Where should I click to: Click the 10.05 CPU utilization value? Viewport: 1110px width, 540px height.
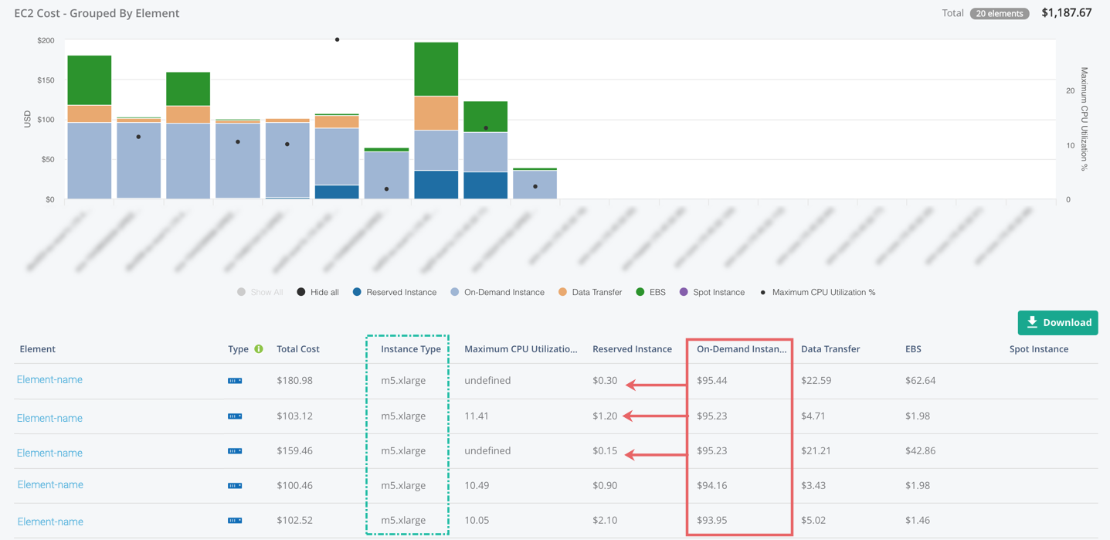477,520
